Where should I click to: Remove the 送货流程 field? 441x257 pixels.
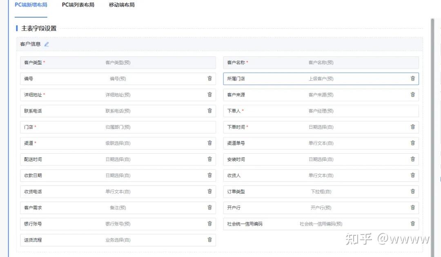point(209,240)
